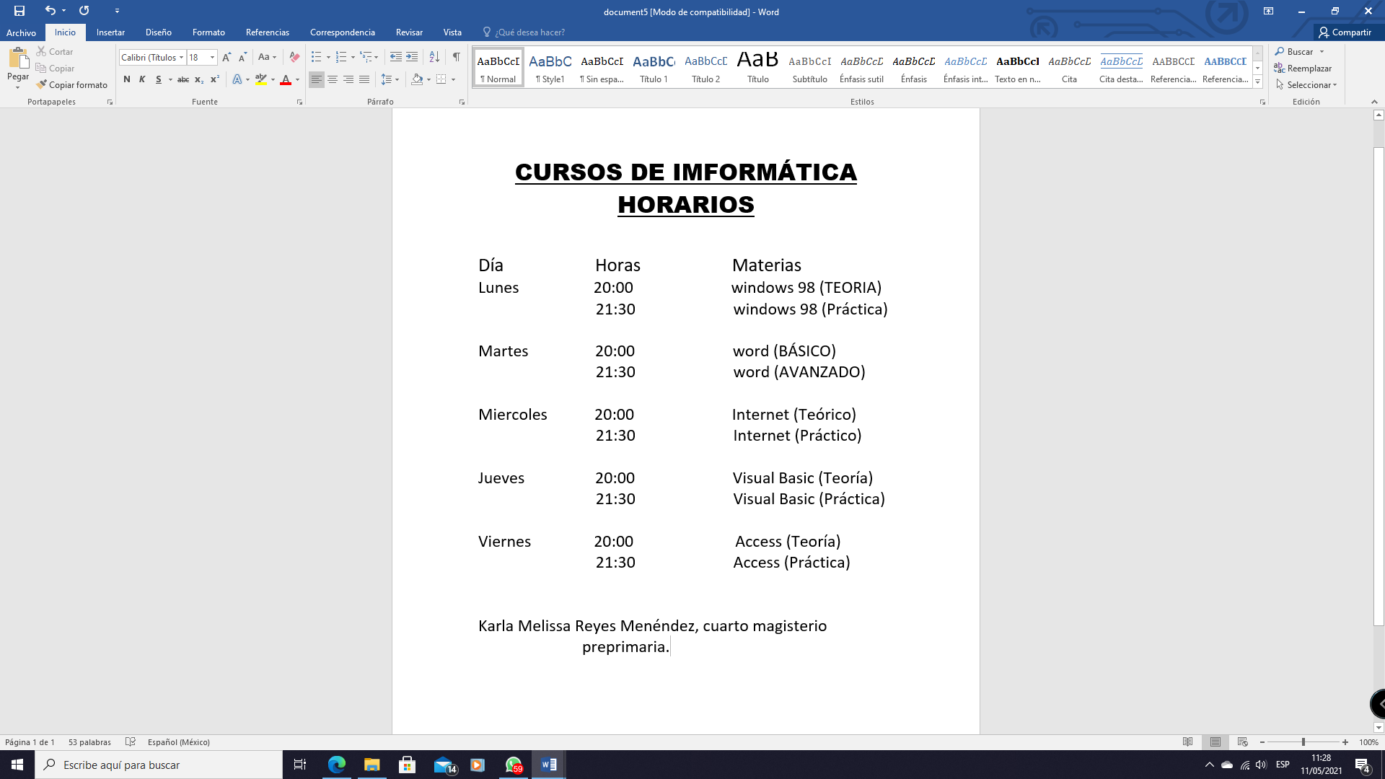Toggle underline (S) formatting
Viewport: 1385px width, 779px height.
158,79
